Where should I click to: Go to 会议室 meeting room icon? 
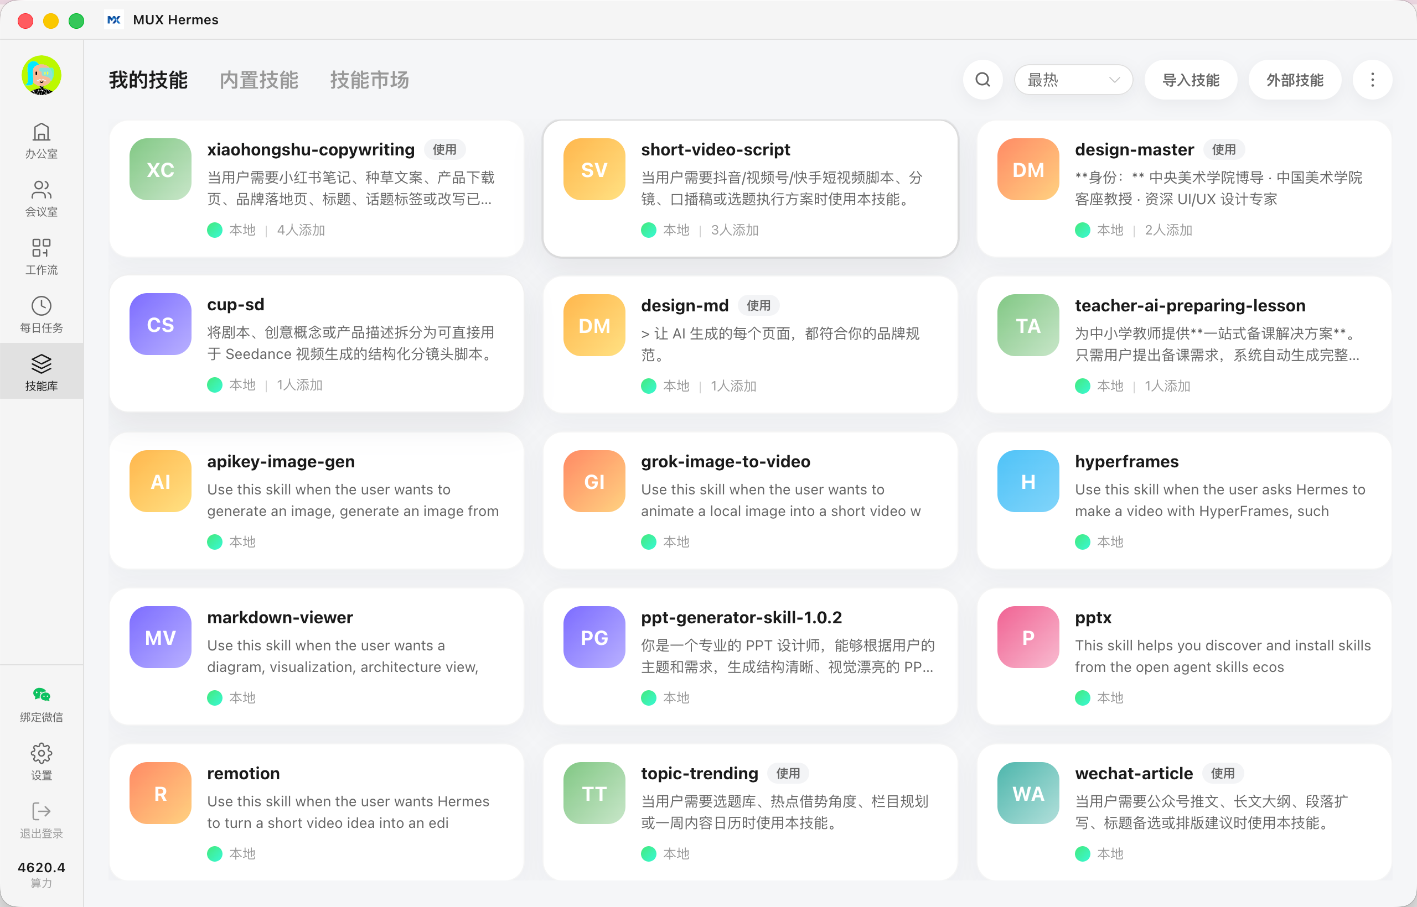tap(42, 190)
